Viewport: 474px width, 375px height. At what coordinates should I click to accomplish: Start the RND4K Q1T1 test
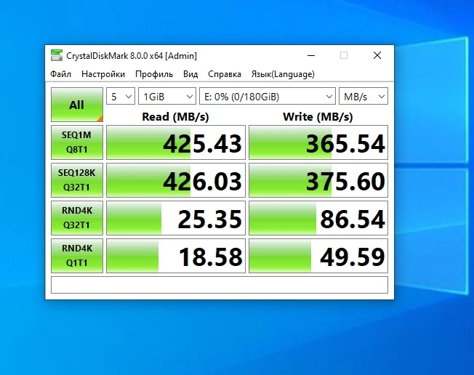coord(77,256)
